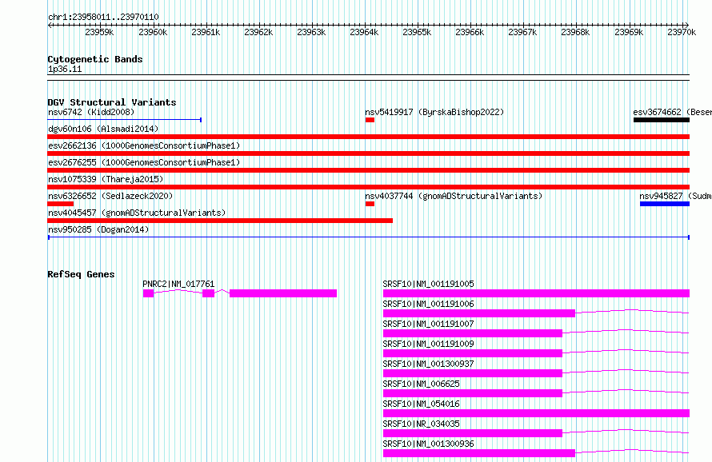Click the nsv6742 (Kidd2008) variant label
The image size is (712, 462).
click(x=91, y=112)
